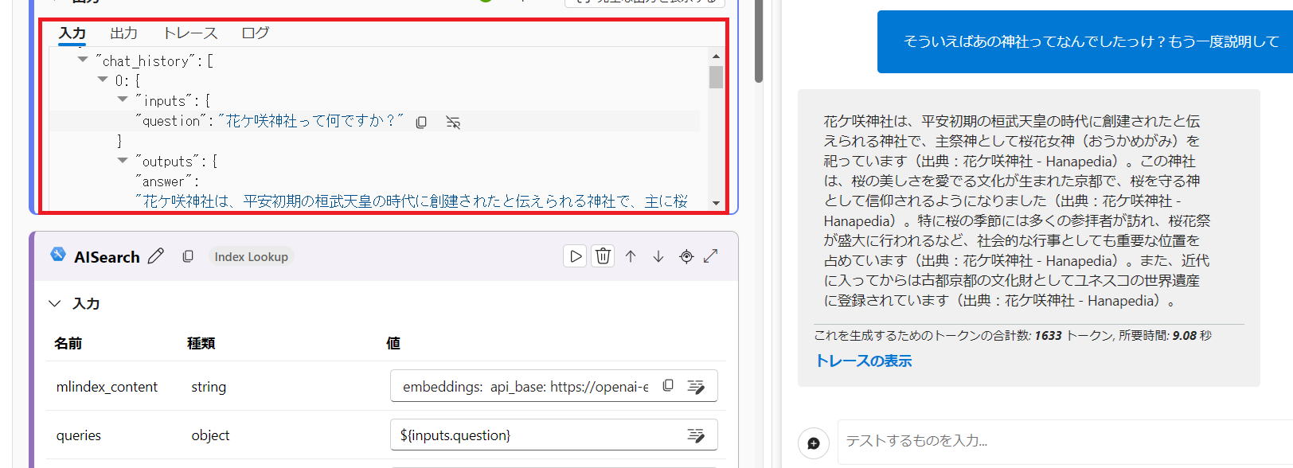The image size is (1293, 468).
Task: Click the queries name cell
Action: pyautogui.click(x=79, y=435)
